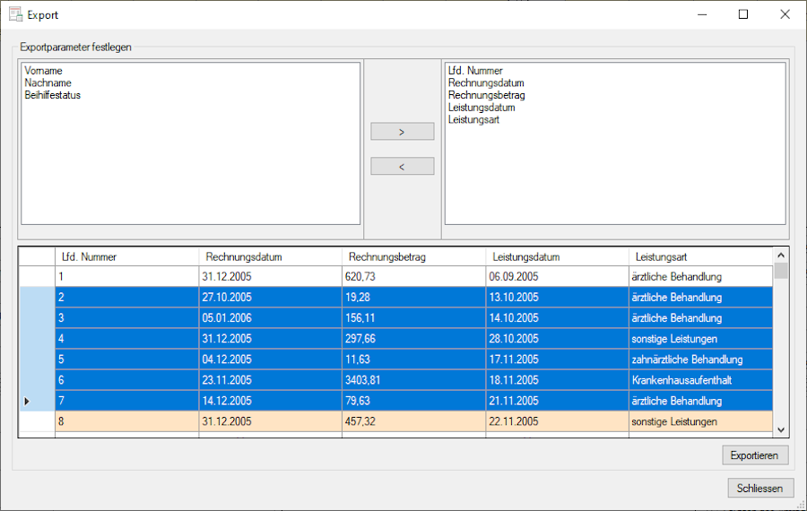Select Vorname in the left list
The width and height of the screenshot is (807, 511).
tap(44, 71)
